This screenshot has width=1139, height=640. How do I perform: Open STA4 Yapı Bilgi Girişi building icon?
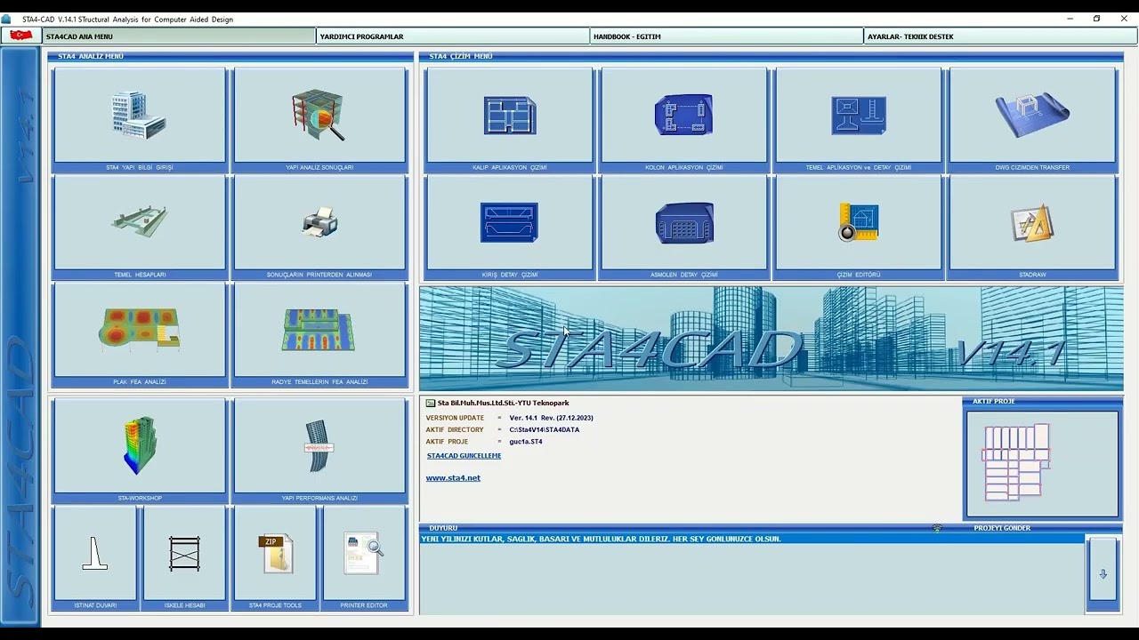point(140,116)
